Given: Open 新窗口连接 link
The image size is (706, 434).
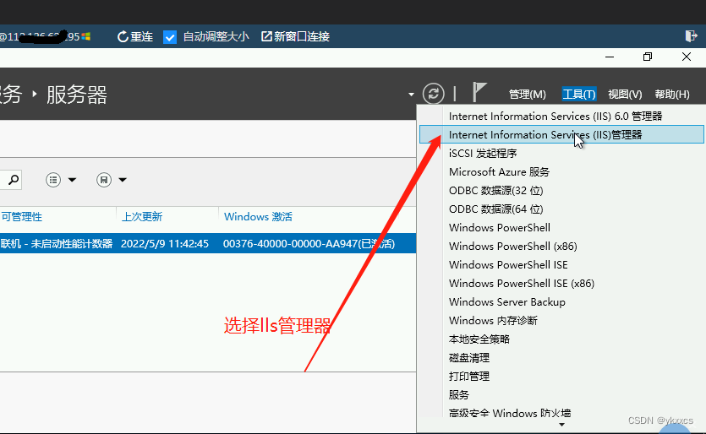Looking at the screenshot, I should coord(296,36).
